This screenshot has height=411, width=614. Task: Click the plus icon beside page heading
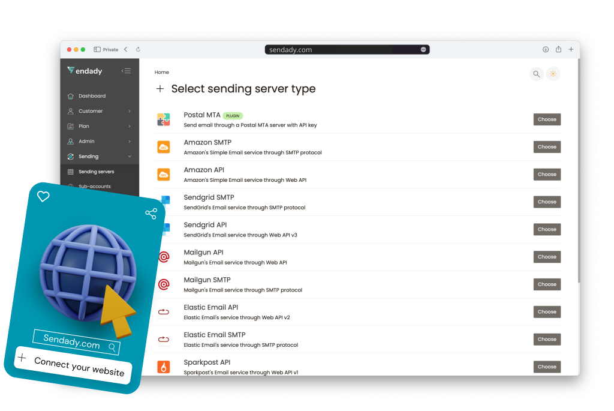tap(159, 89)
